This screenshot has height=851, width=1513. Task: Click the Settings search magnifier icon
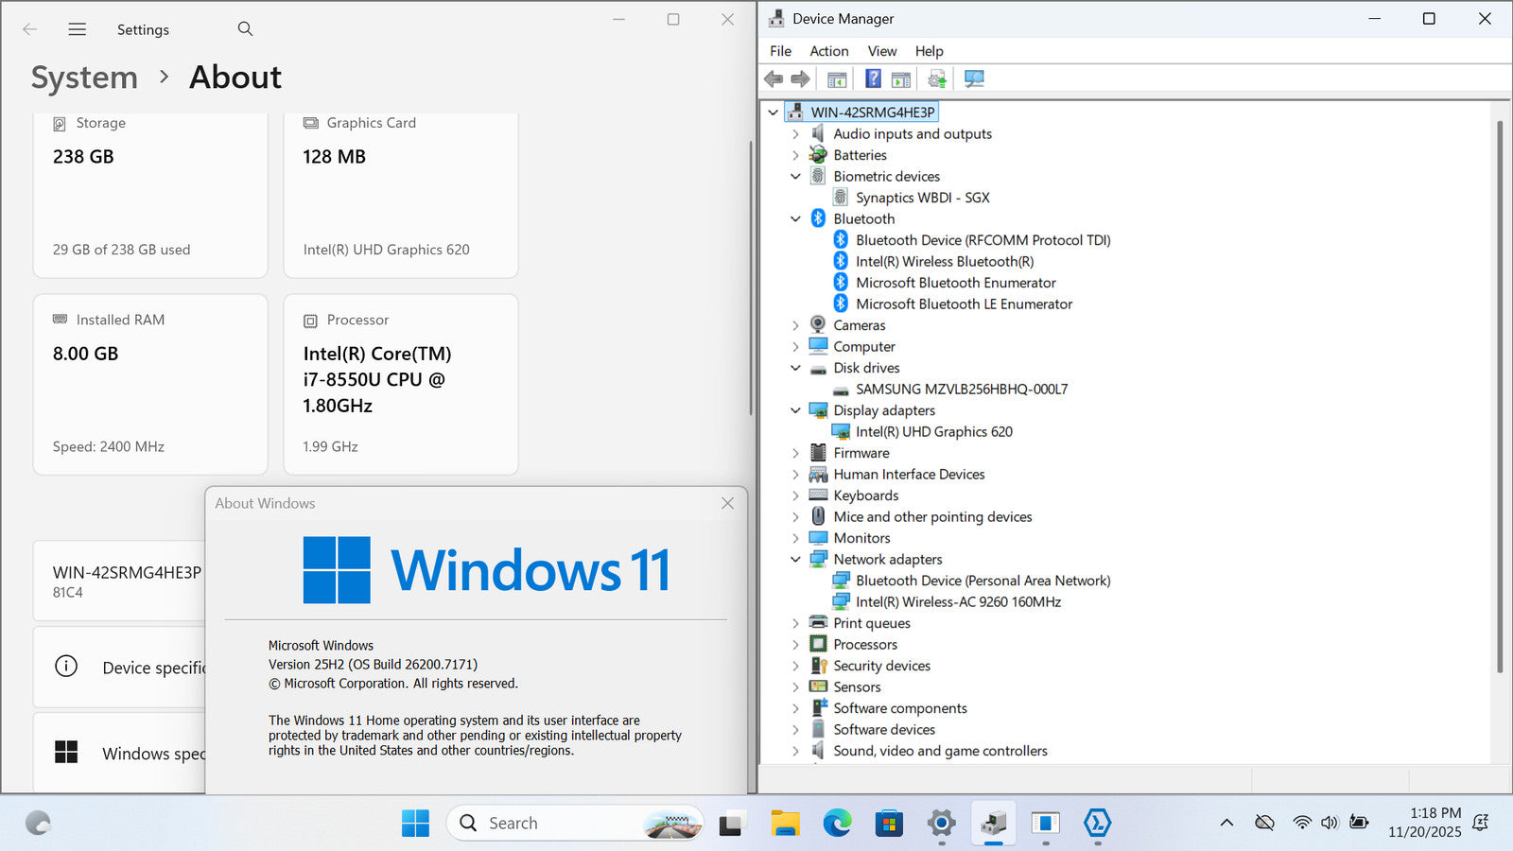click(x=245, y=29)
